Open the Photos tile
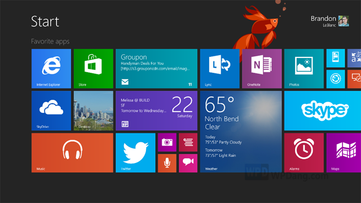This screenshot has height=203, width=361. [x=304, y=69]
